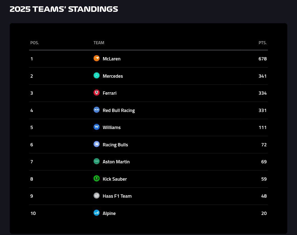Click the 2025 Teams' Standings heading
The width and height of the screenshot is (297, 235).
click(64, 9)
